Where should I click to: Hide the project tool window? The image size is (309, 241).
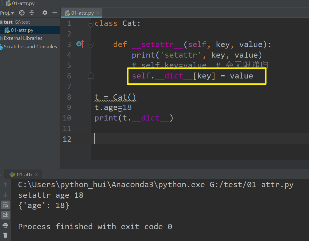(55, 13)
